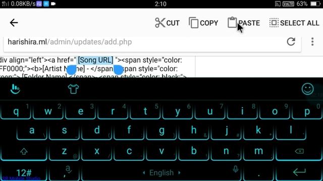Tap the q key

coord(16,111)
